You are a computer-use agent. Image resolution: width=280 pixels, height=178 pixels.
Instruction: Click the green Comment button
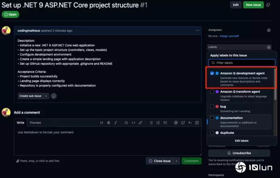tap(191, 161)
